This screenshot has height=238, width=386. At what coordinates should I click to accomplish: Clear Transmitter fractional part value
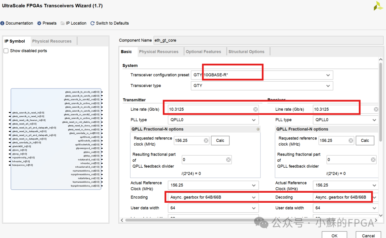(228, 159)
